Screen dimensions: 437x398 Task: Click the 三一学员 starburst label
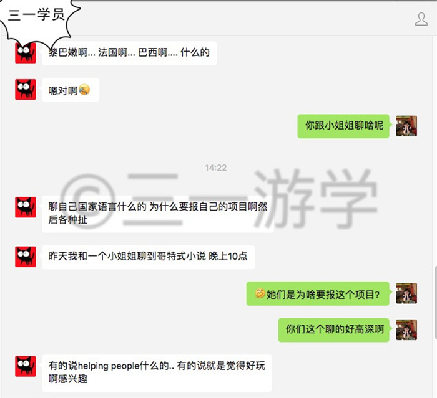[36, 14]
